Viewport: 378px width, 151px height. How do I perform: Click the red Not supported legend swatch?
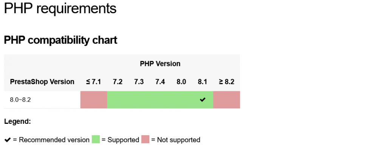pyautogui.click(x=145, y=139)
